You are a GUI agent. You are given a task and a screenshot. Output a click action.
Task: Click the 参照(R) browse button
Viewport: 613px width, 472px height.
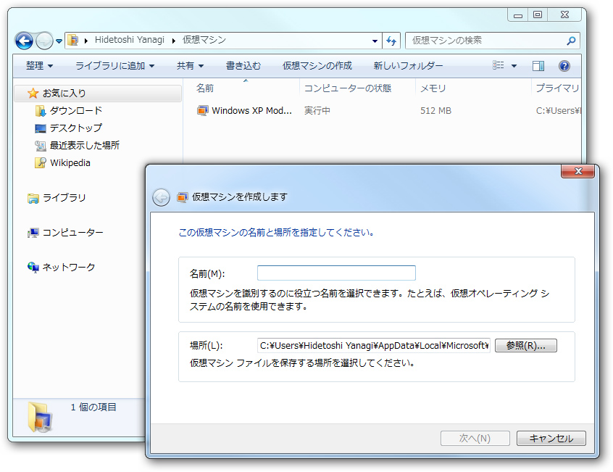[x=525, y=345]
